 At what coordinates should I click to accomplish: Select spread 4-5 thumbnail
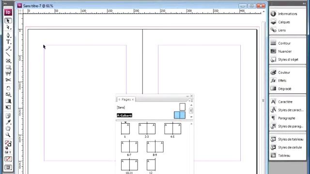[x=172, y=129]
